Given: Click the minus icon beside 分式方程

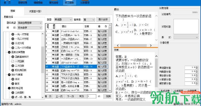Looking at the screenshot, I should point(13,43).
